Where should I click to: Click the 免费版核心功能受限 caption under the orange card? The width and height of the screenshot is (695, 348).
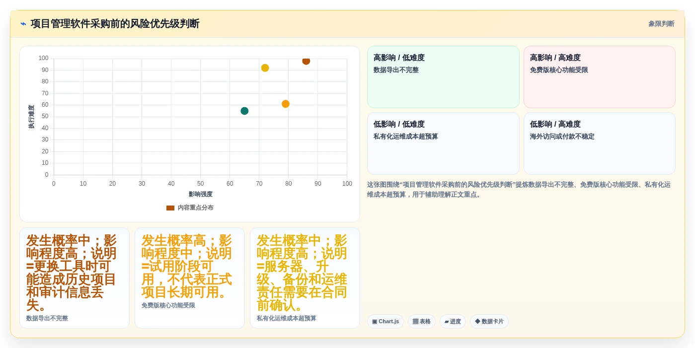tap(168, 306)
